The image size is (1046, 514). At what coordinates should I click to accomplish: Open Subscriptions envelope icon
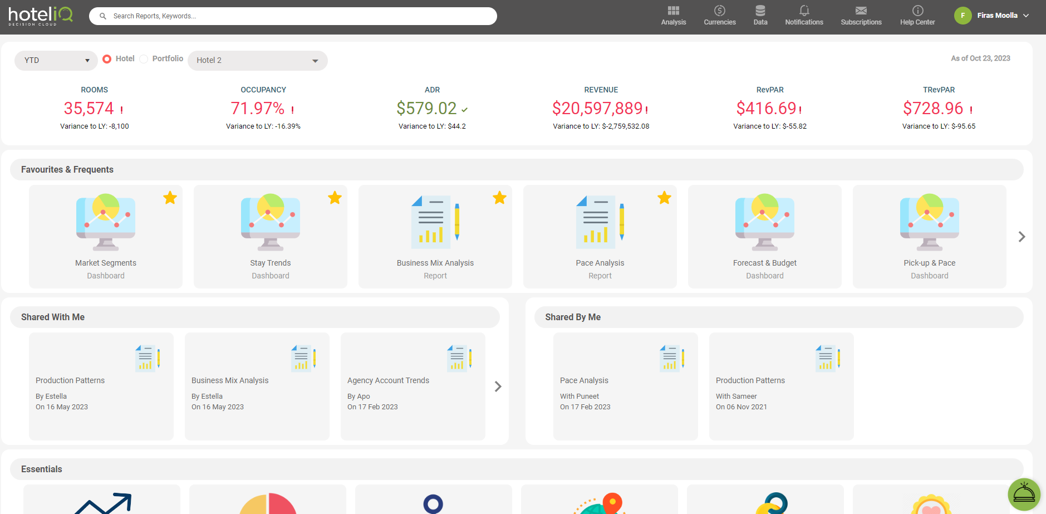pyautogui.click(x=861, y=11)
